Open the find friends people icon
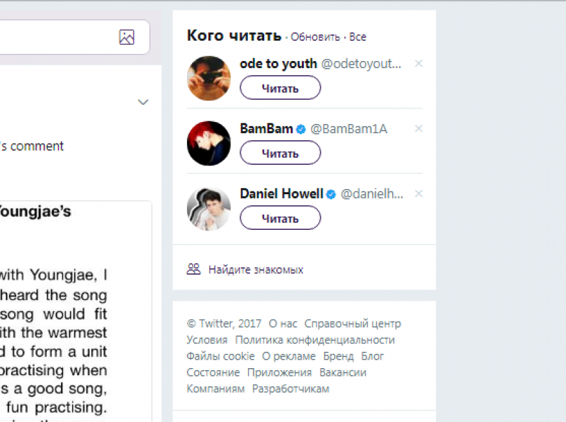The width and height of the screenshot is (566, 422). pos(193,269)
